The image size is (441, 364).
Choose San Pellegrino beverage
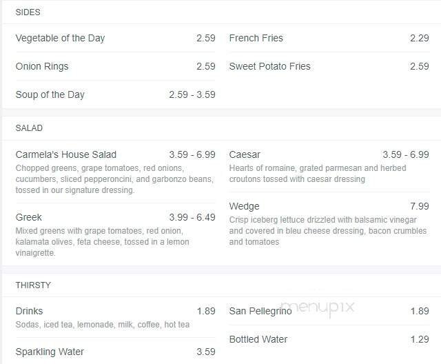point(260,311)
